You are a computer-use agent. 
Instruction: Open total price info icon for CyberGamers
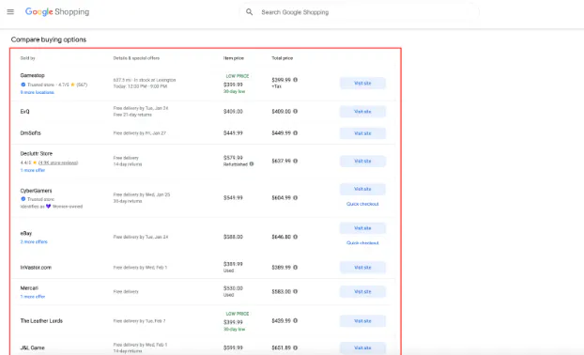[x=296, y=198]
